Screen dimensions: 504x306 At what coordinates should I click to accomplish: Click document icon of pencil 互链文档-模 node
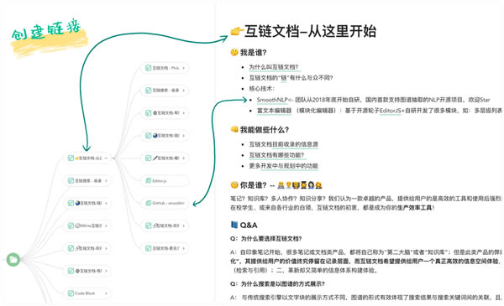click(148, 158)
